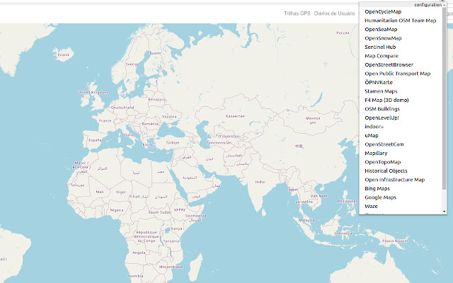The height and width of the screenshot is (283, 453).
Task: Switch to OpenTopoMap
Action: click(x=382, y=162)
